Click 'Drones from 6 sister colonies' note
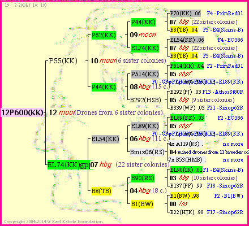The image size is (249, 226). click(x=119, y=112)
